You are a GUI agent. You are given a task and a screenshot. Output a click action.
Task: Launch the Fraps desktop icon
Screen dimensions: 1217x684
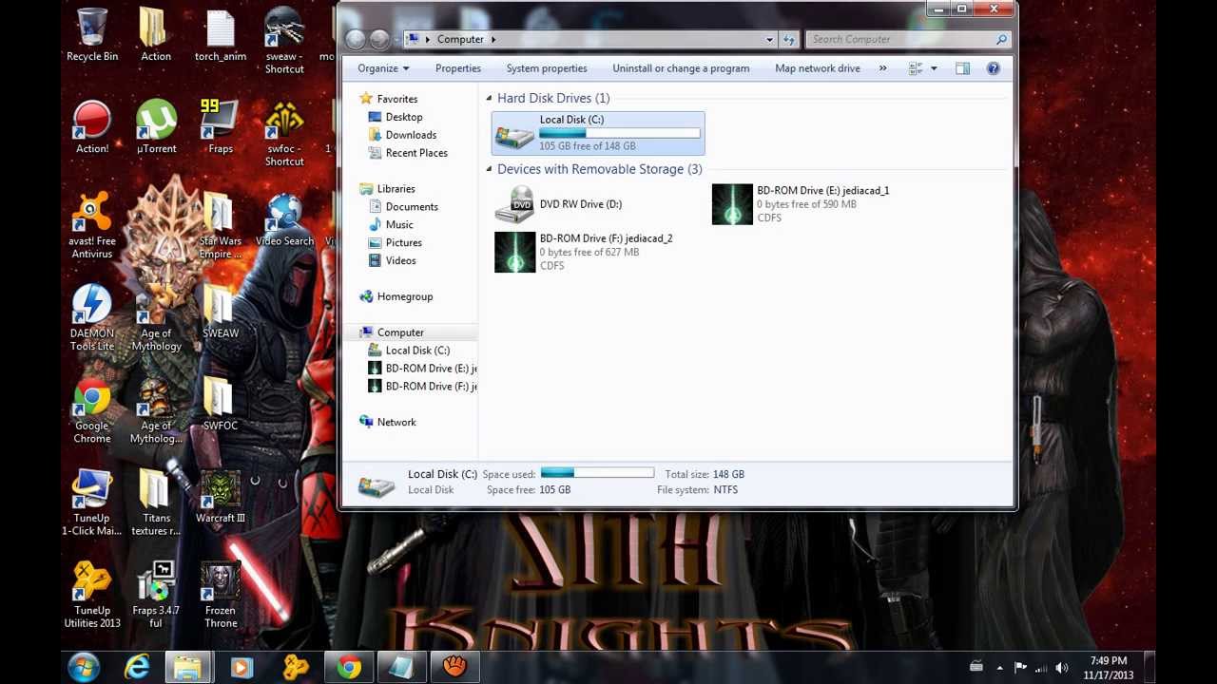[221, 127]
